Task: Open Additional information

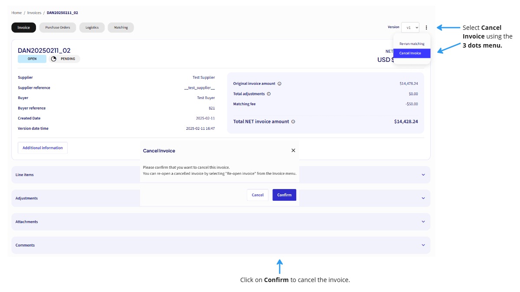Action: (x=43, y=148)
